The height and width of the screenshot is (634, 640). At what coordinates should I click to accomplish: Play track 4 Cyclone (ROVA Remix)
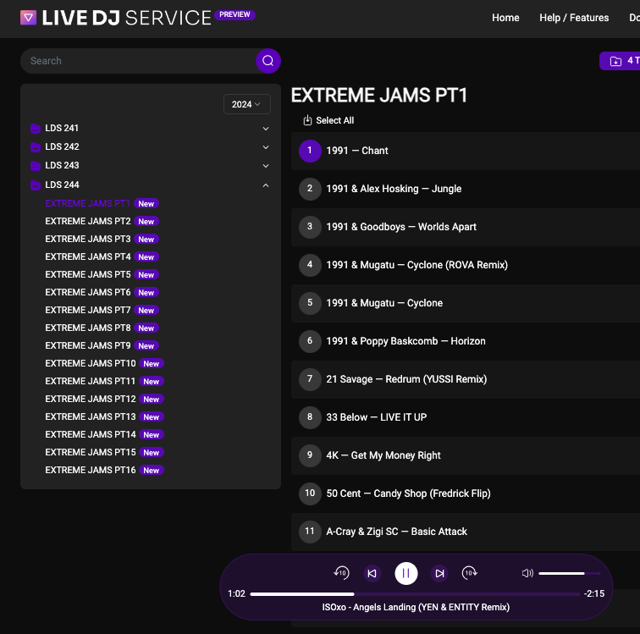pyautogui.click(x=310, y=265)
